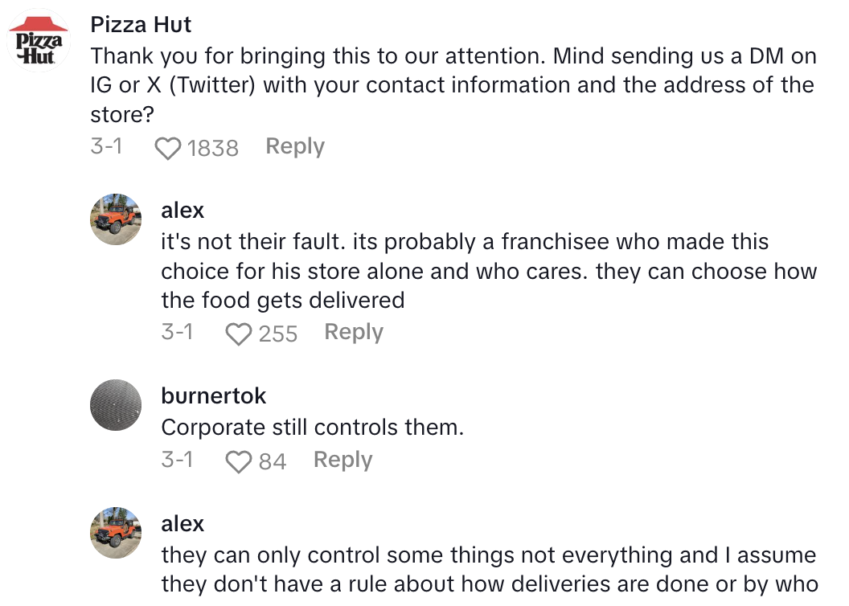Click the alex username on the last comment

click(183, 524)
